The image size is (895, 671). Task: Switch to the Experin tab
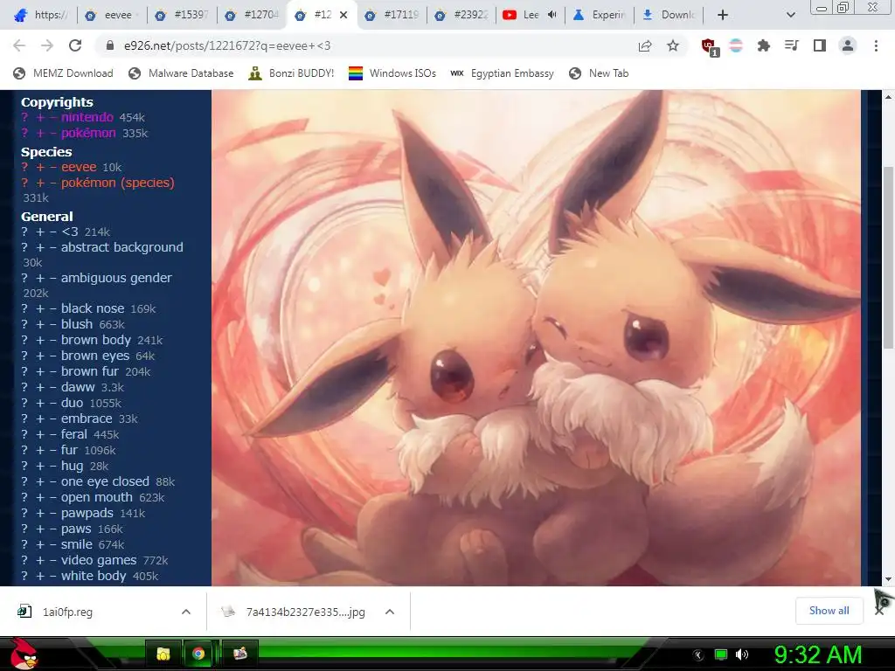coord(600,15)
